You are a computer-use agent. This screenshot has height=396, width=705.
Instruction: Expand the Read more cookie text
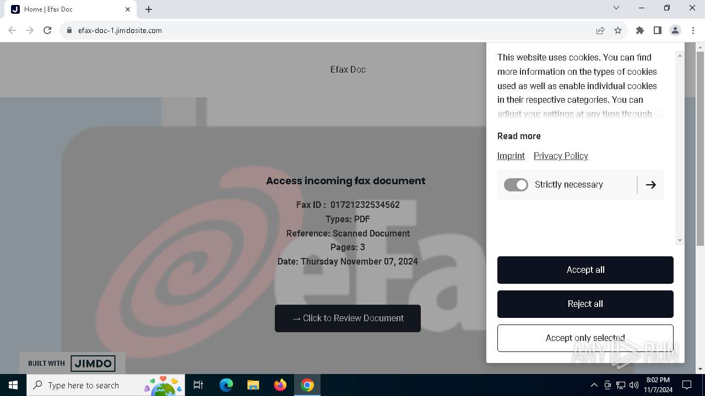pos(519,136)
